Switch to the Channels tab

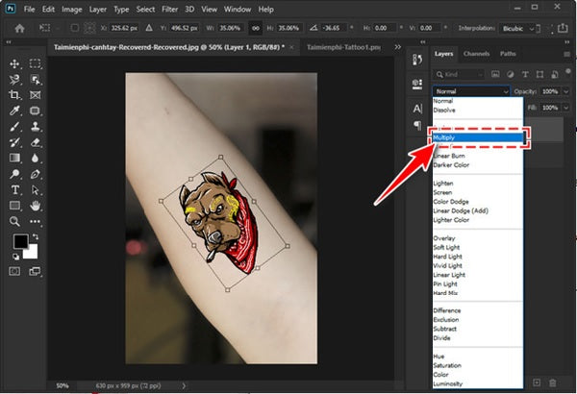476,54
